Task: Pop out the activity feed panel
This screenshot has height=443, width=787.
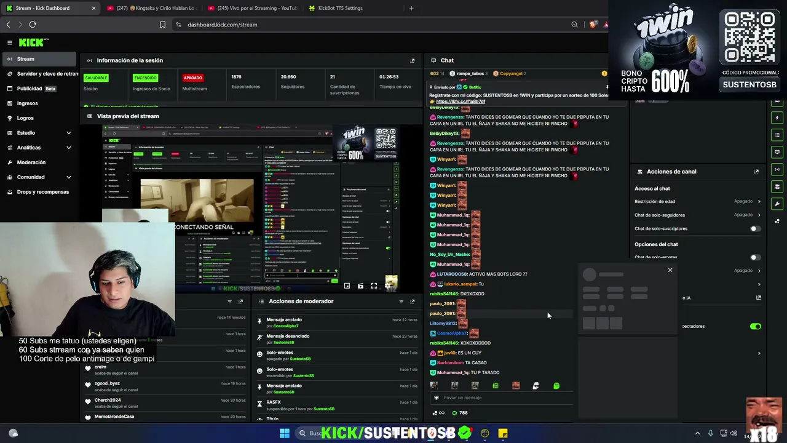Action: (x=240, y=301)
